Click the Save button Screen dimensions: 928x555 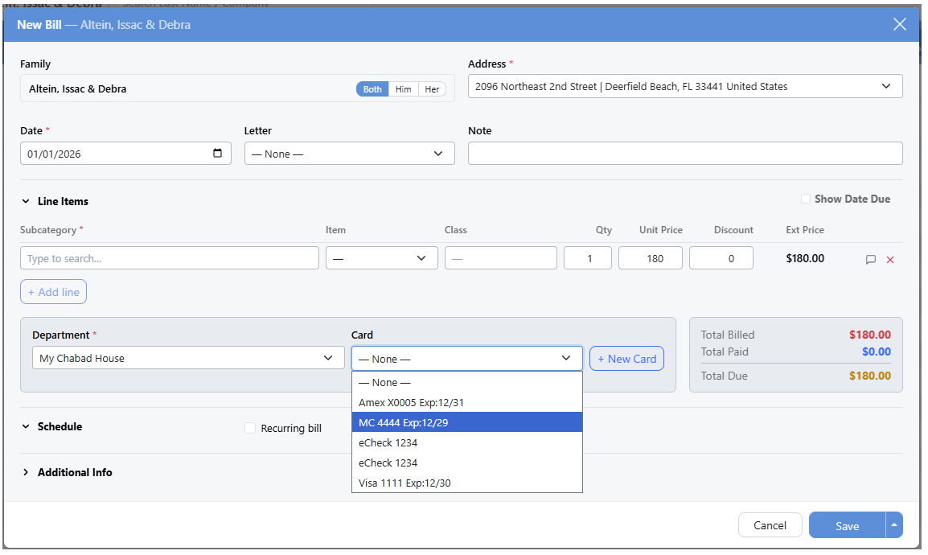click(847, 524)
